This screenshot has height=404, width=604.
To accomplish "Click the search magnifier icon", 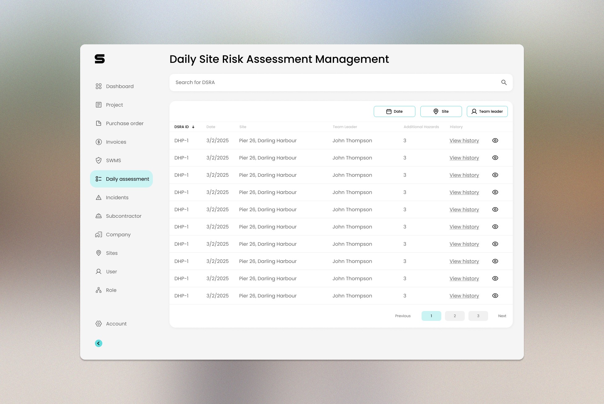I will [x=504, y=83].
